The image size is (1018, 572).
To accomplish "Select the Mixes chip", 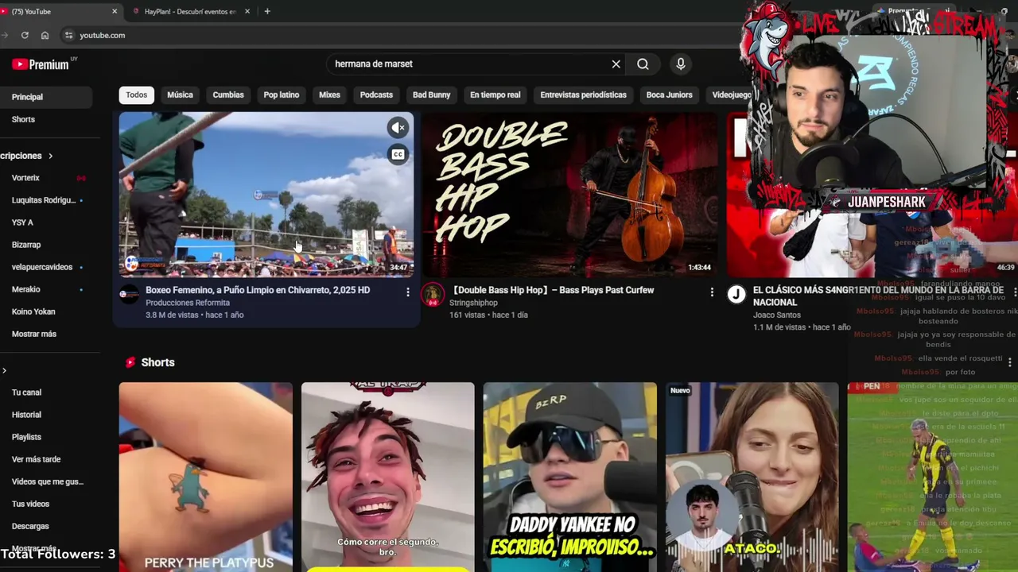I will pos(329,95).
